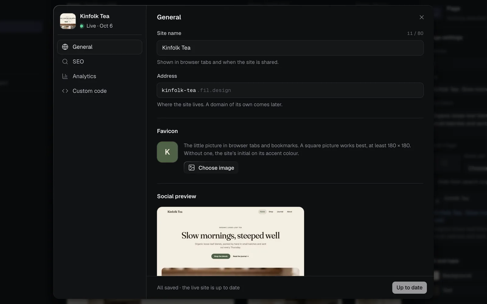
Task: Click the green Live status dot
Action: tap(82, 26)
